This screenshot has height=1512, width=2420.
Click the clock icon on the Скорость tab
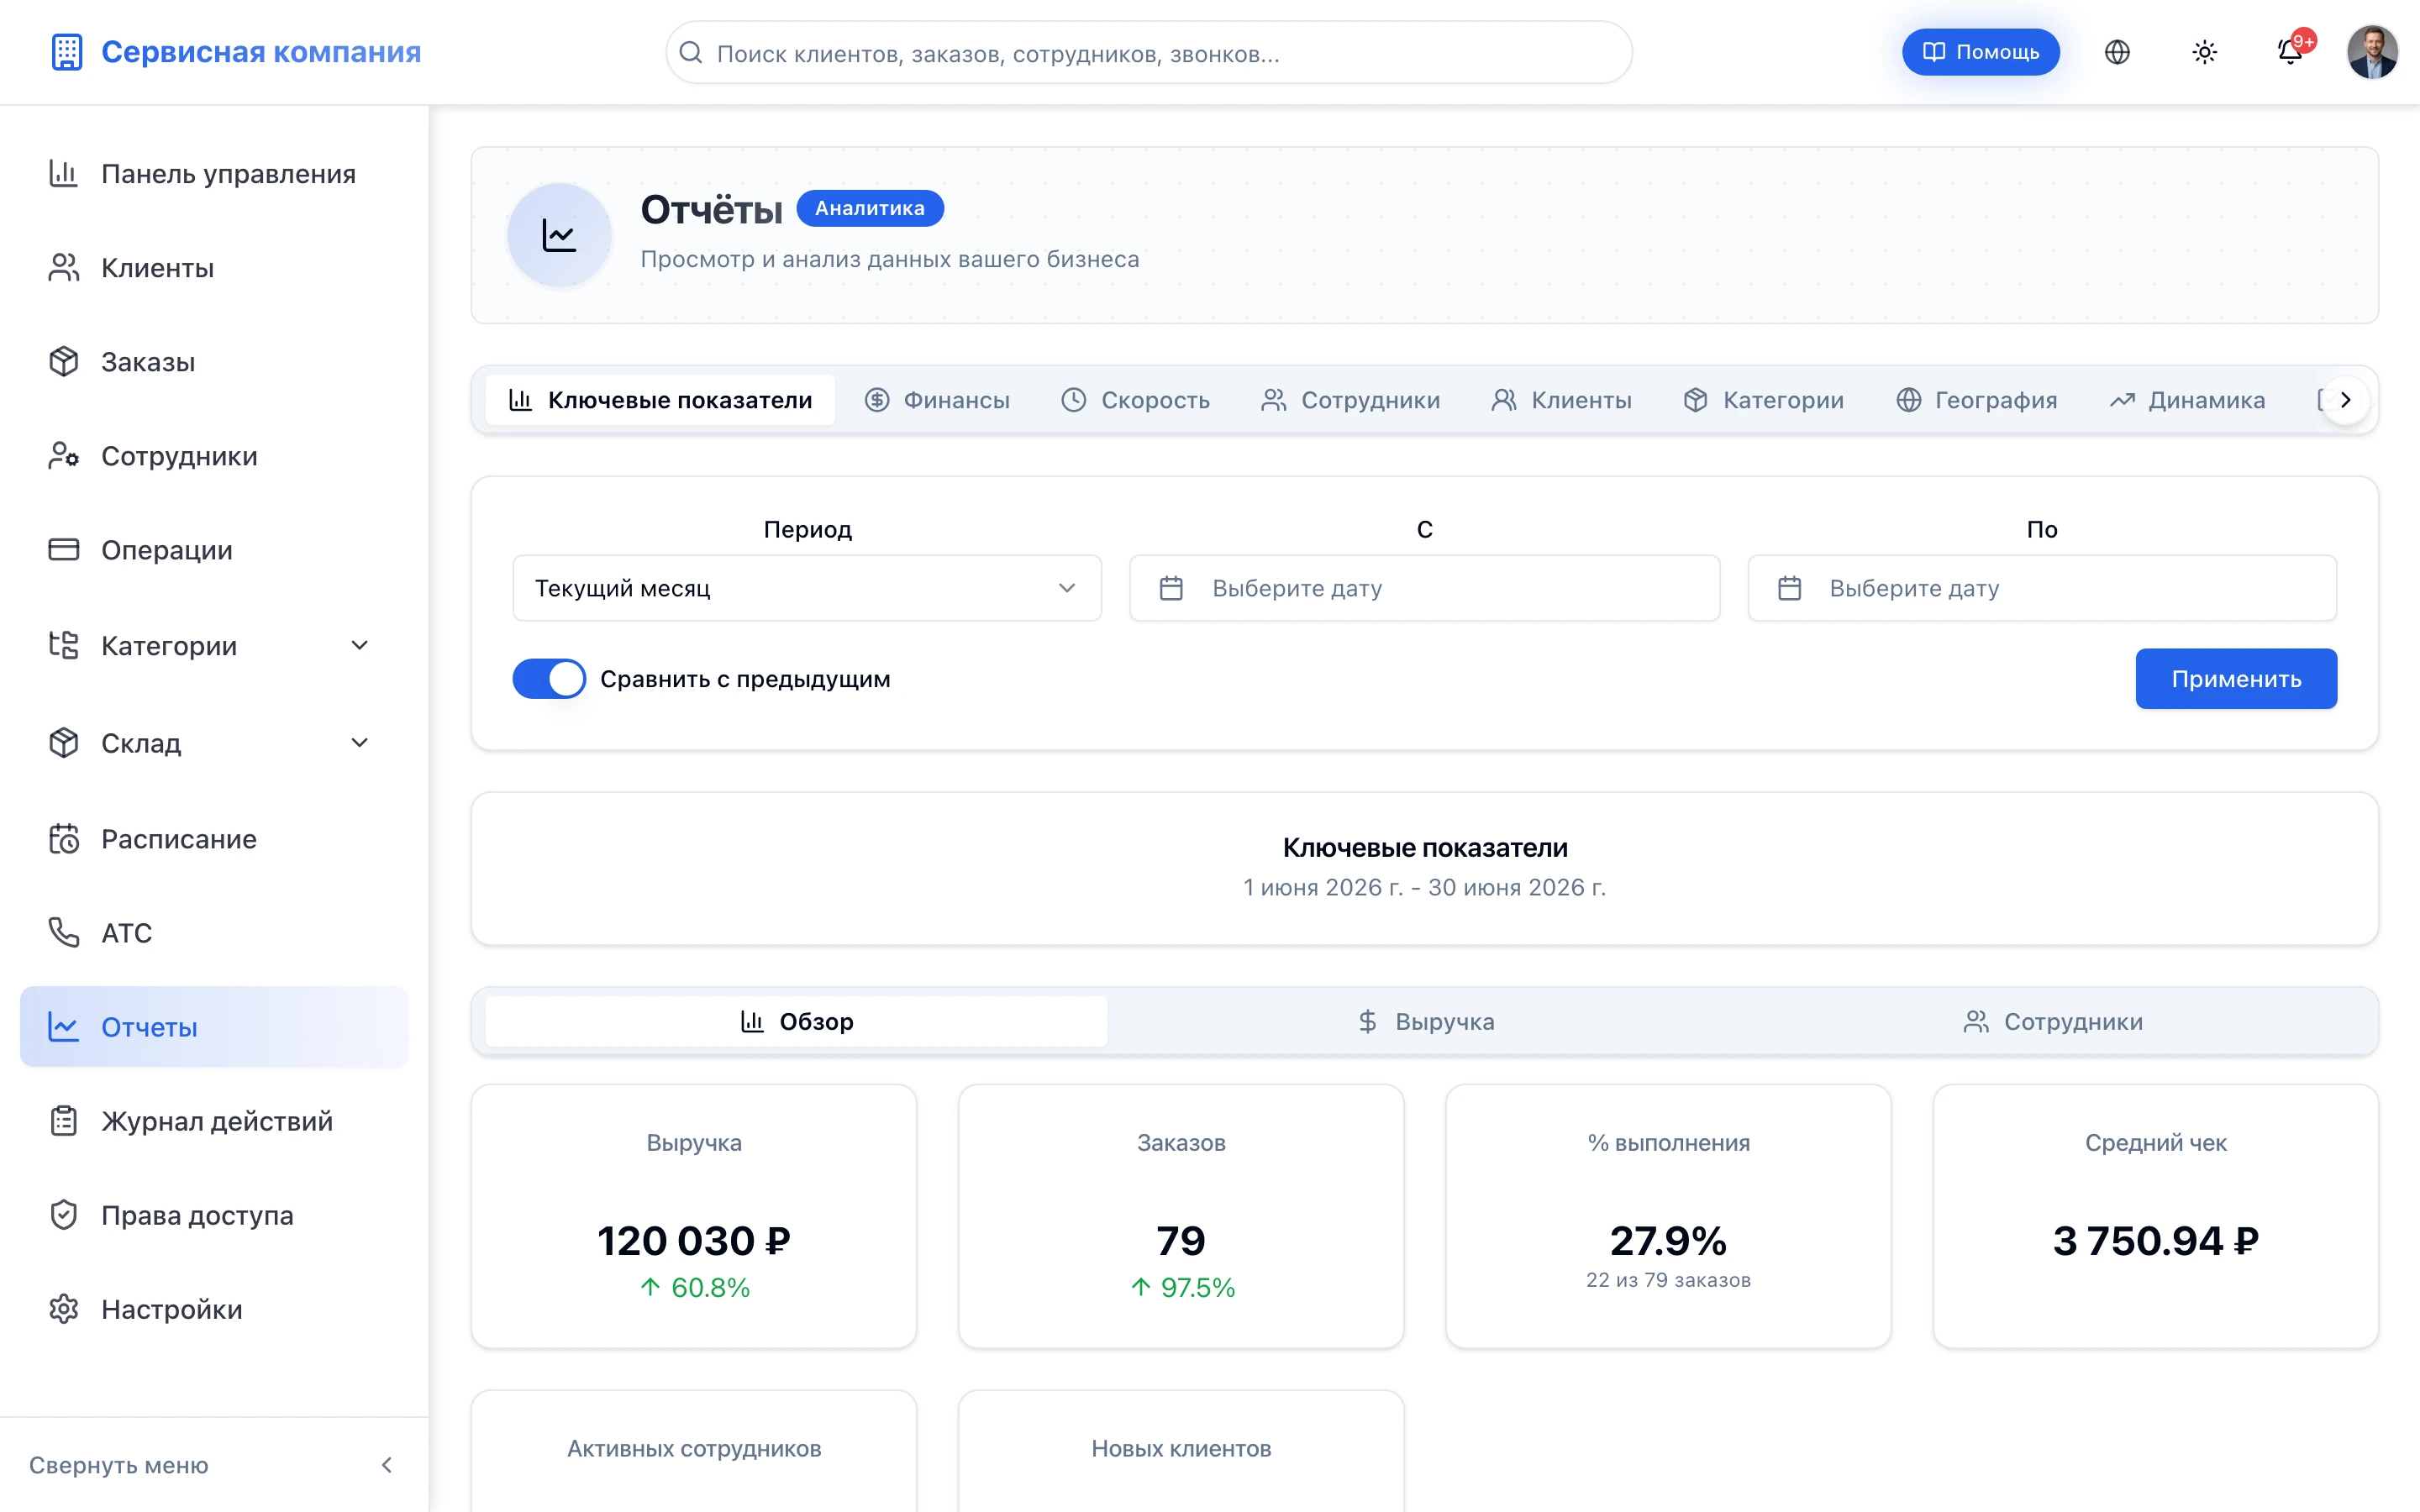coord(1073,400)
